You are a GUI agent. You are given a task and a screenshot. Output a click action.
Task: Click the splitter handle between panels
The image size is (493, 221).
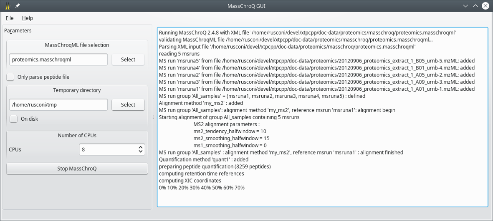(154, 117)
